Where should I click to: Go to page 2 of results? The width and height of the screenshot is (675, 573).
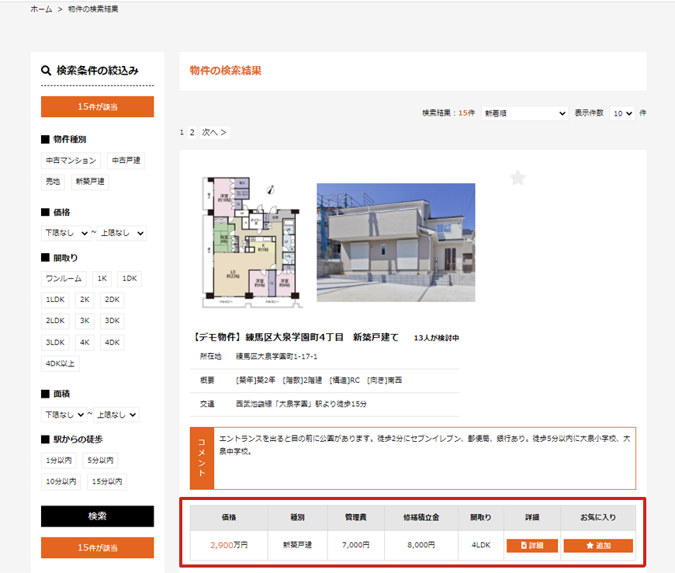(x=192, y=133)
